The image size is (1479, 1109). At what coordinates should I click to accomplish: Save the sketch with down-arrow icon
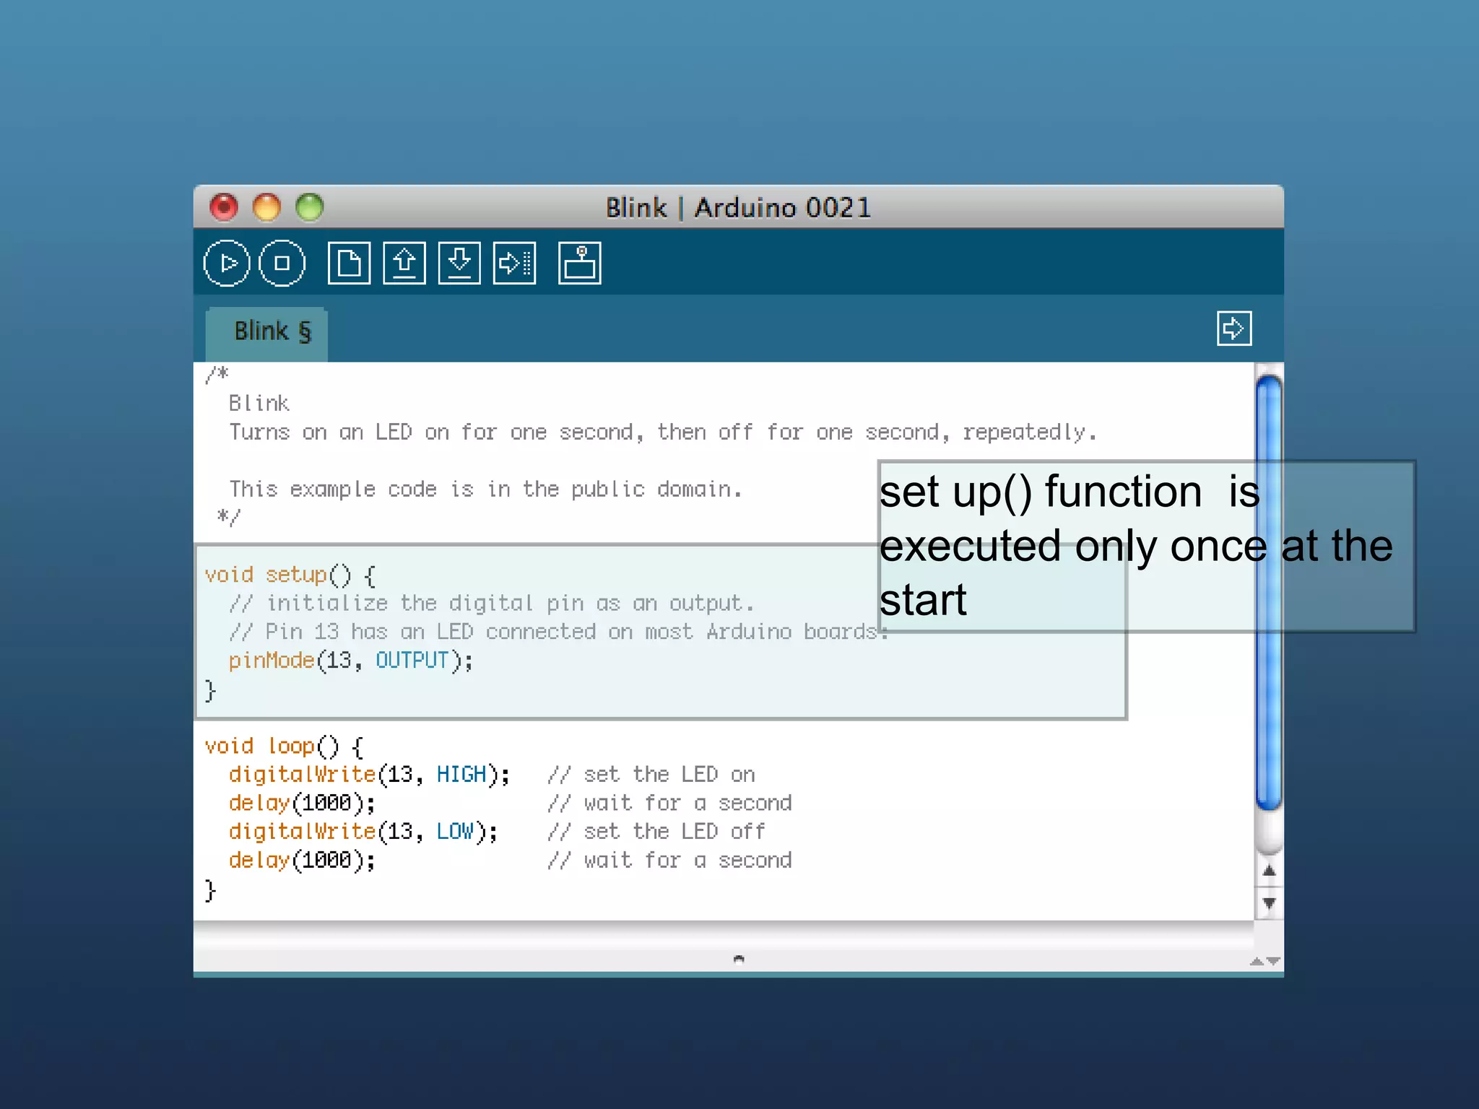coord(459,263)
